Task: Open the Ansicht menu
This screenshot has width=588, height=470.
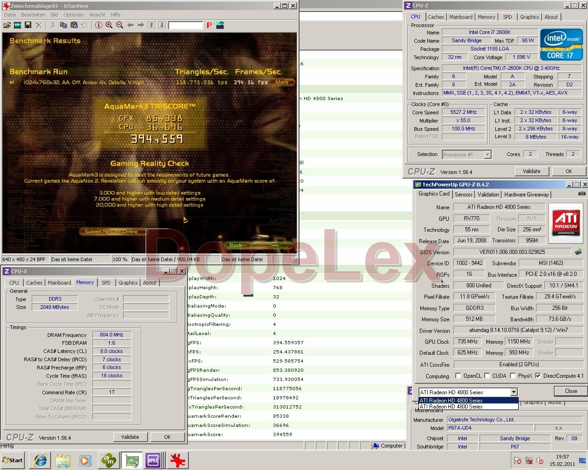Action: pyautogui.click(x=97, y=15)
